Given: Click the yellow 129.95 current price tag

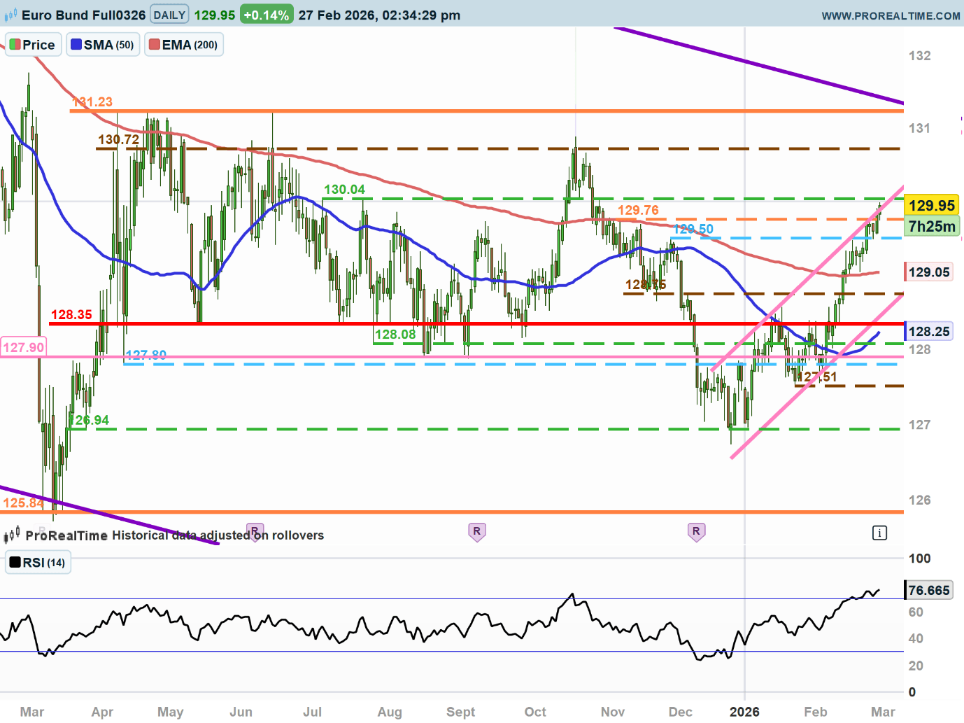Looking at the screenshot, I should (931, 205).
